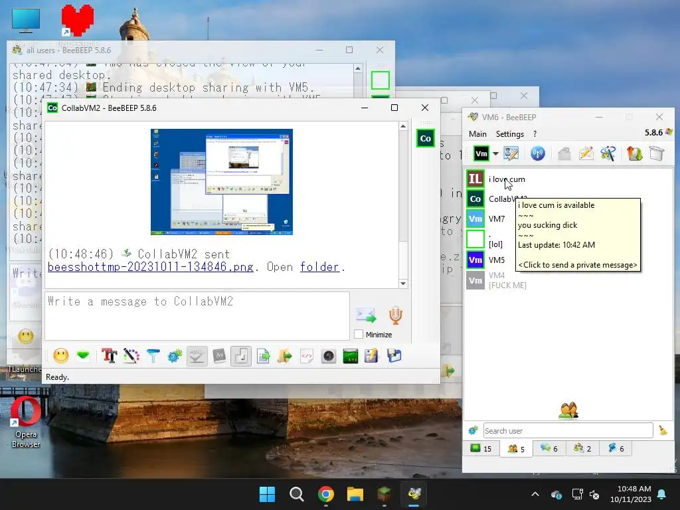Click the blue funnel message filter icon
Image resolution: width=680 pixels, height=510 pixels.
(153, 356)
